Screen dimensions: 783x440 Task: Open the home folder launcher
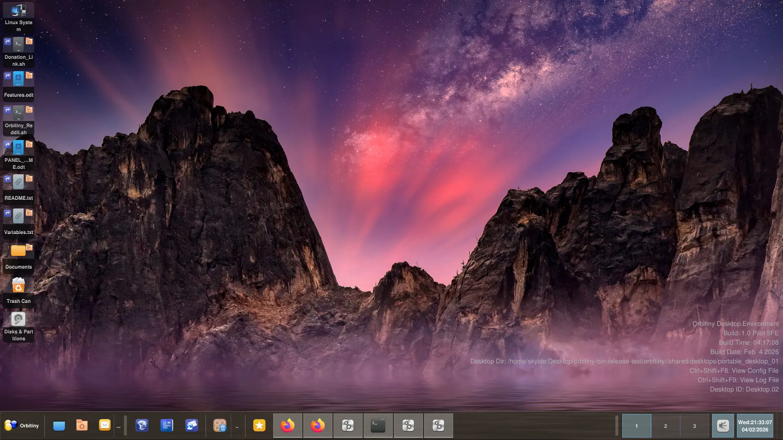[x=82, y=425]
